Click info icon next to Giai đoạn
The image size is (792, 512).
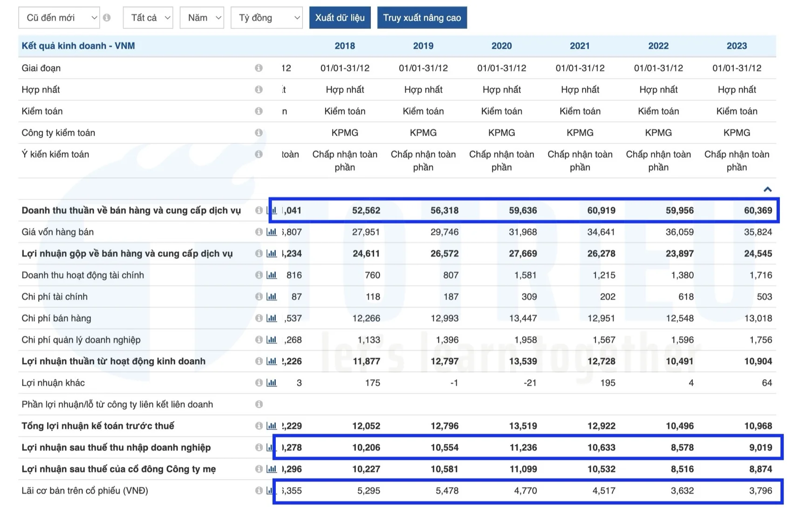pyautogui.click(x=259, y=68)
